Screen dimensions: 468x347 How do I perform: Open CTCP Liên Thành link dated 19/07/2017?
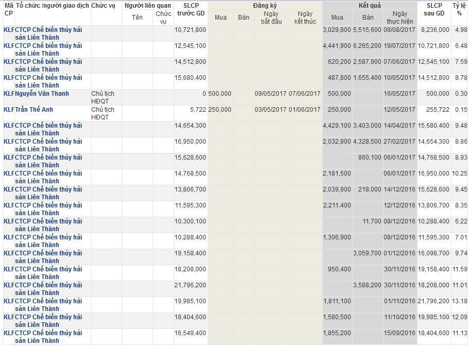coord(48,49)
